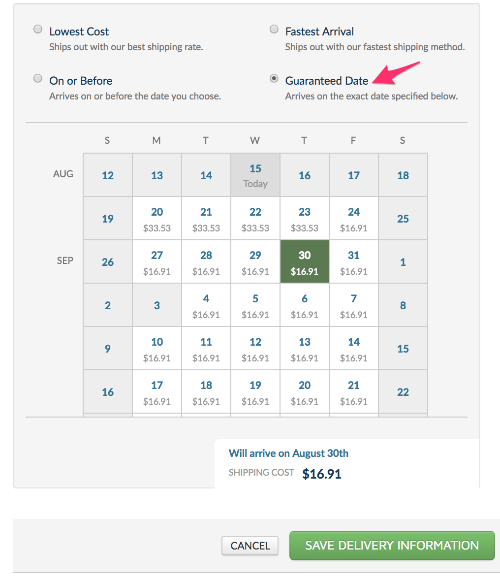This screenshot has height=583, width=500.
Task: Pick August 24 for $16.91 delivery
Action: (353, 218)
